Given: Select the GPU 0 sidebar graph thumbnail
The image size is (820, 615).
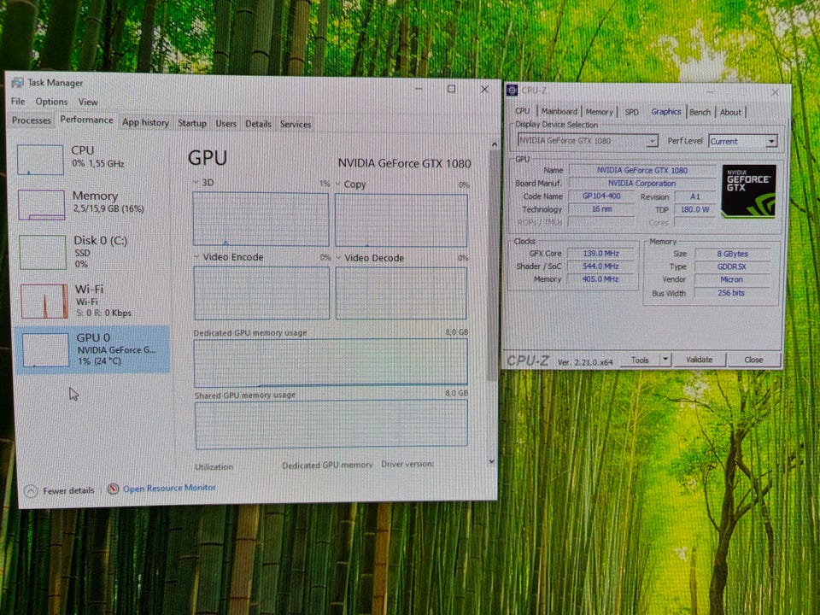Looking at the screenshot, I should point(45,350).
